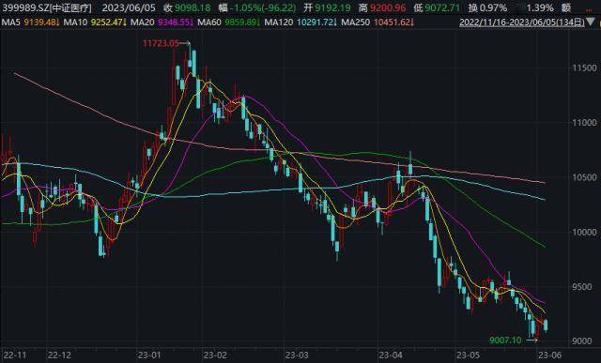Image resolution: width=601 pixels, height=363 pixels.
Task: Click the last candlestick on the chart
Action: (546, 325)
